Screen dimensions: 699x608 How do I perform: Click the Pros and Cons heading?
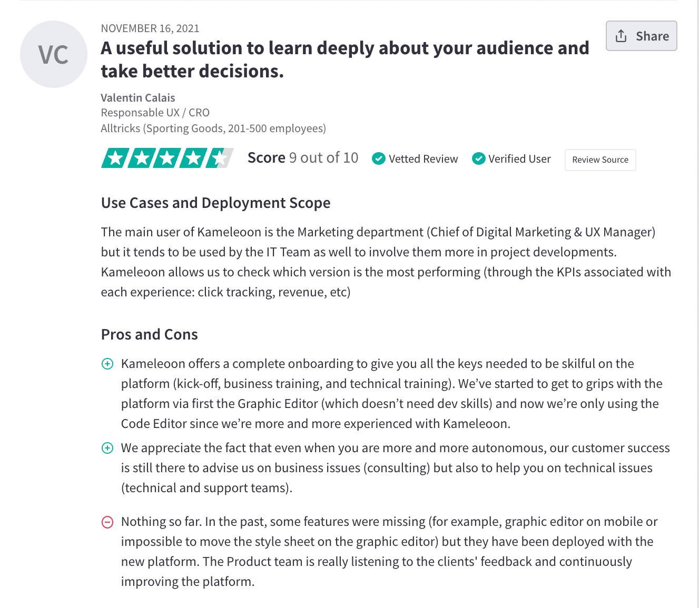[149, 334]
